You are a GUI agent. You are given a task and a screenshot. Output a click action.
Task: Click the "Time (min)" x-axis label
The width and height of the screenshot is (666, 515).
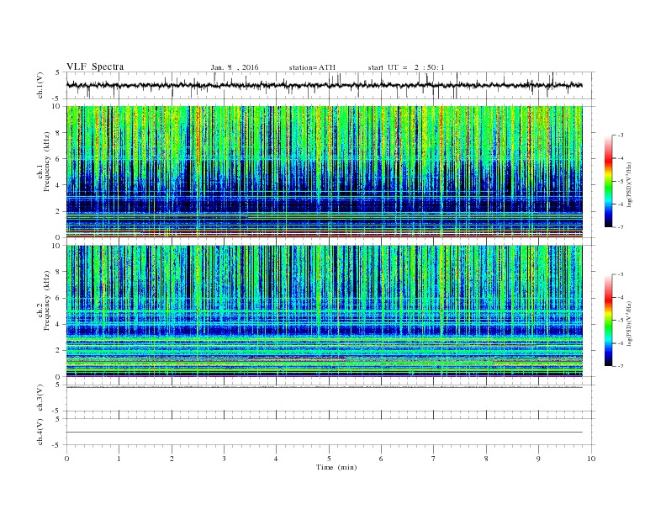click(336, 467)
